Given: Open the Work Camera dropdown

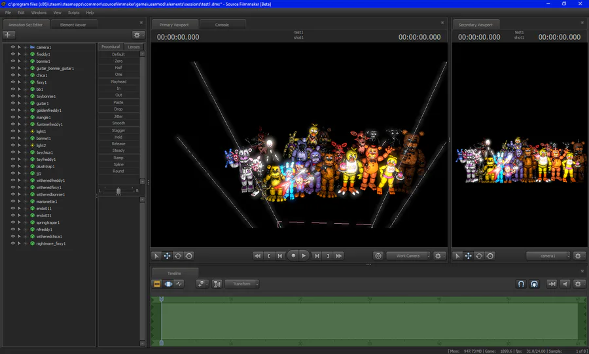Looking at the screenshot, I should click(x=408, y=256).
